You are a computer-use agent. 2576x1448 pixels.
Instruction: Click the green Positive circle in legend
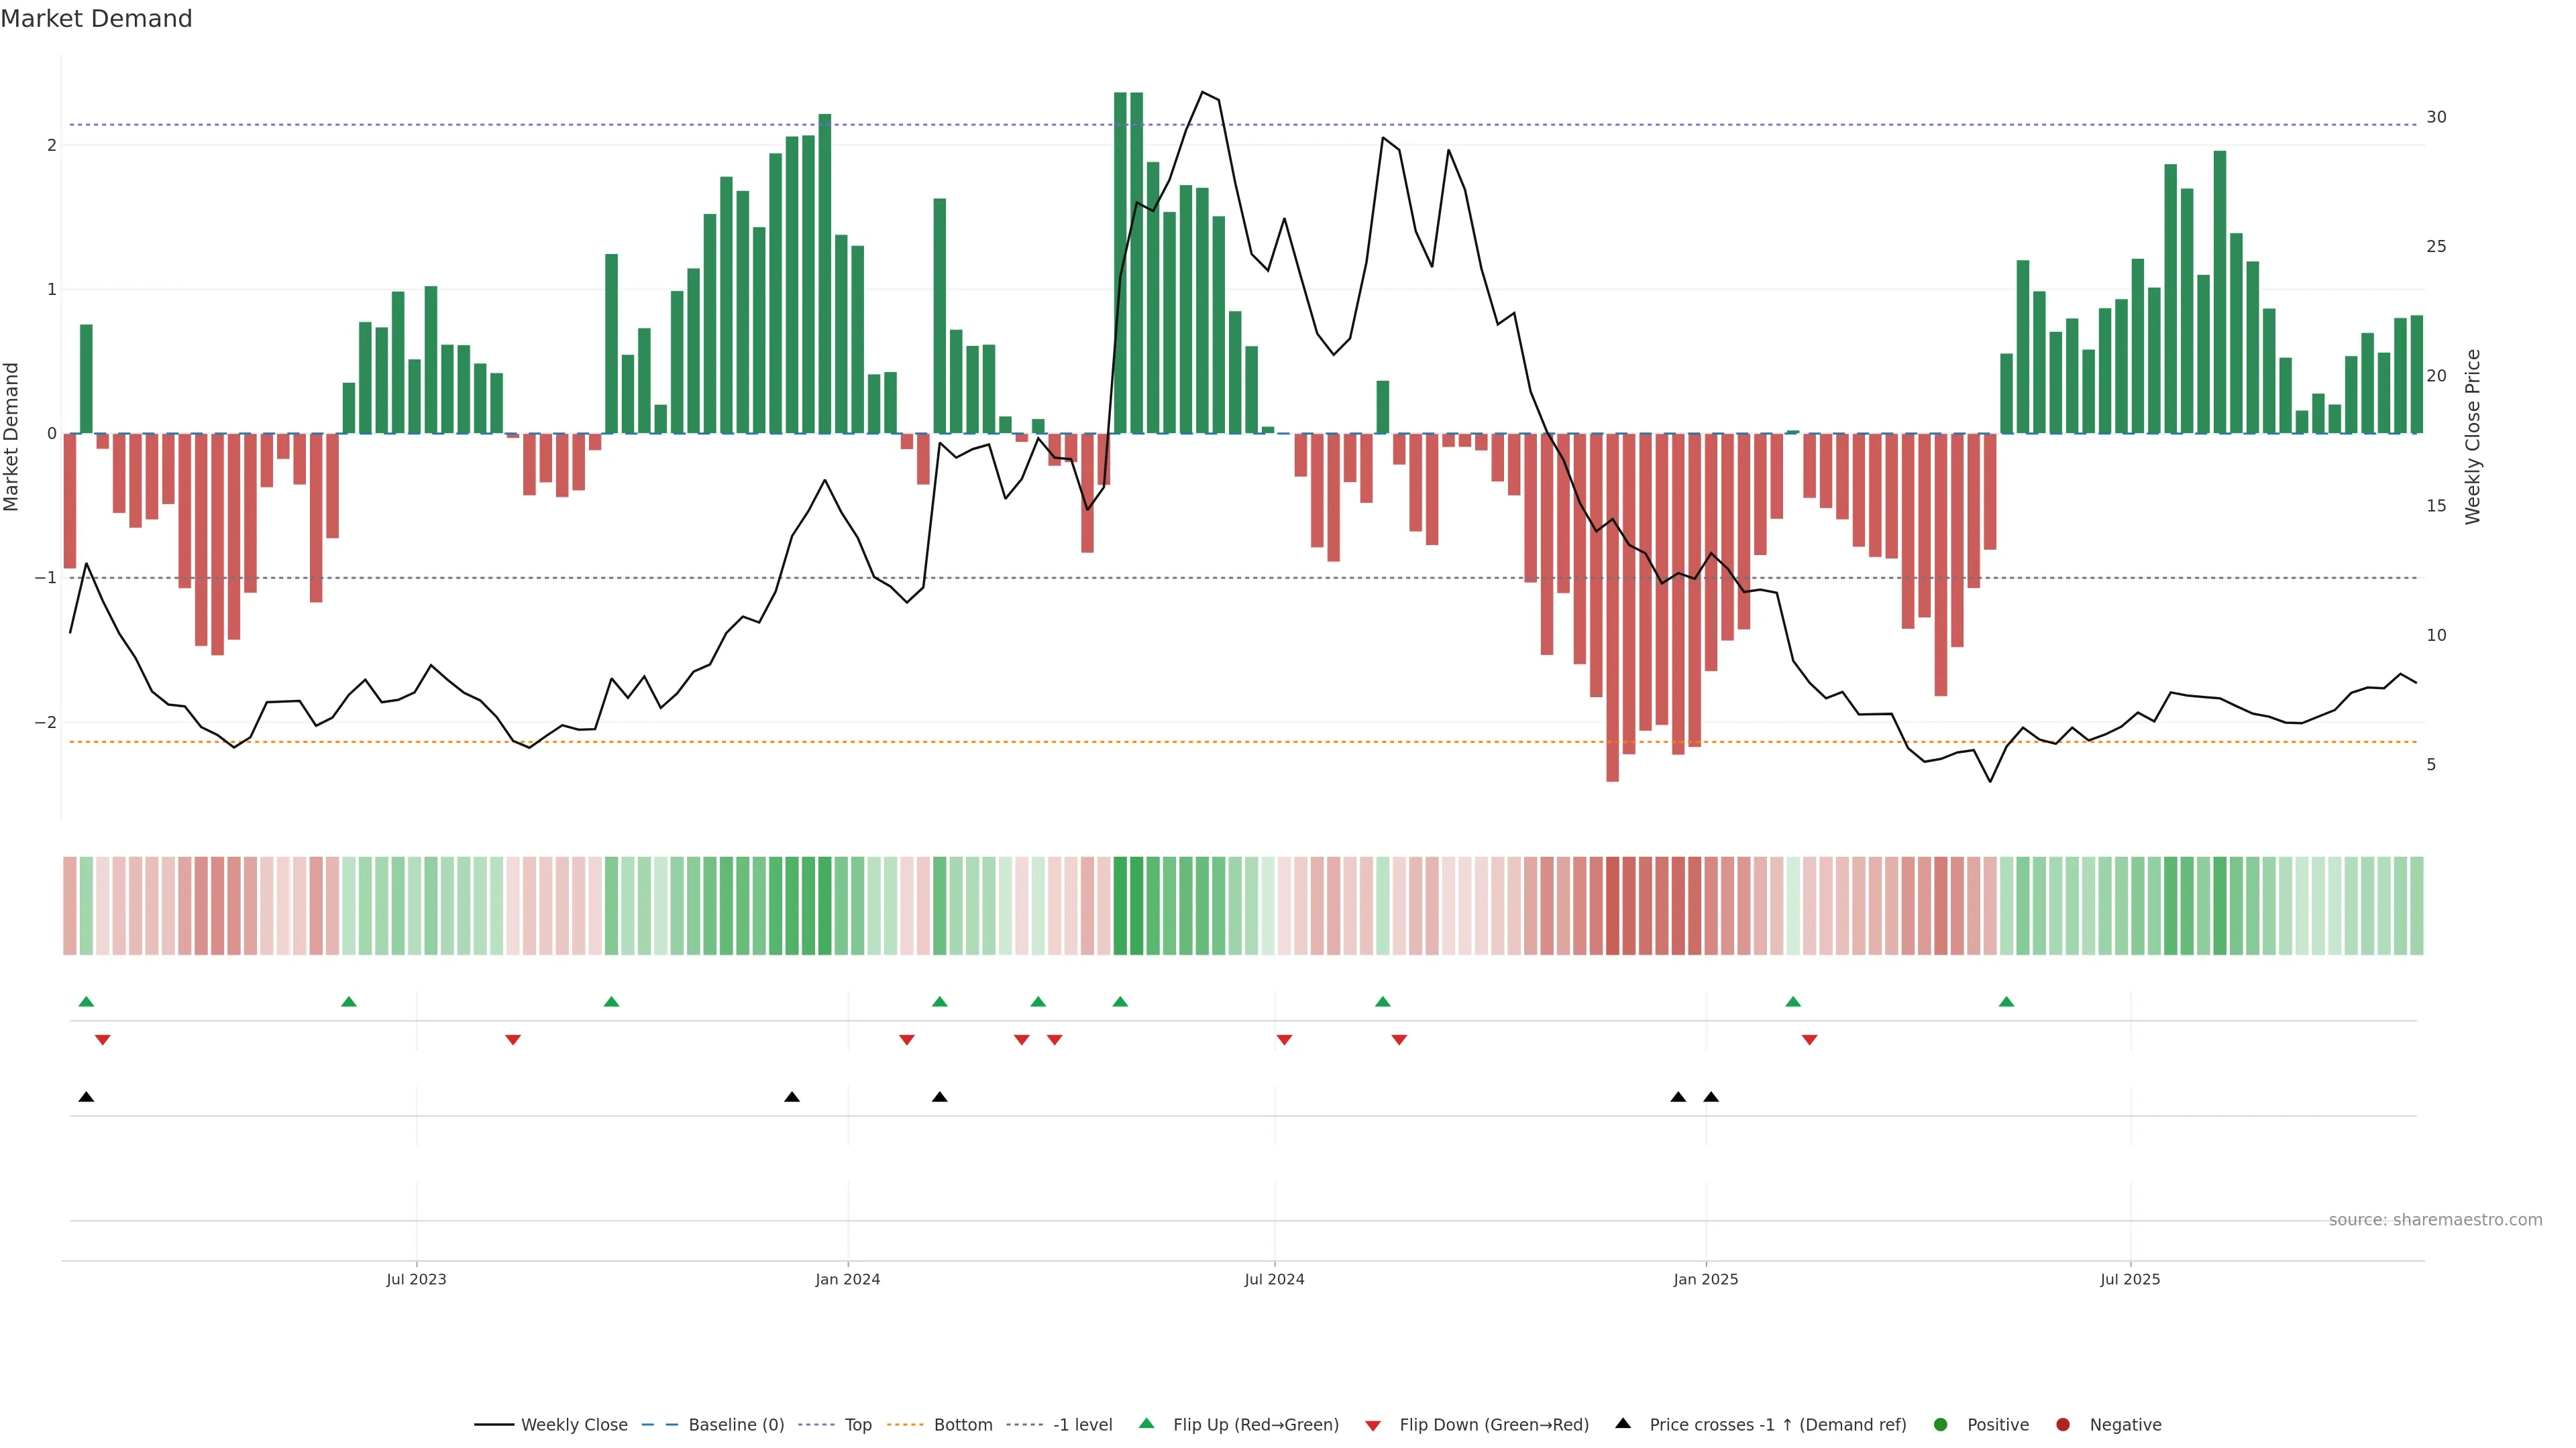(x=1941, y=1424)
